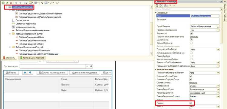
Task: Select the ТаблицаПредложенийВалюта tree item
Action: (33, 41)
